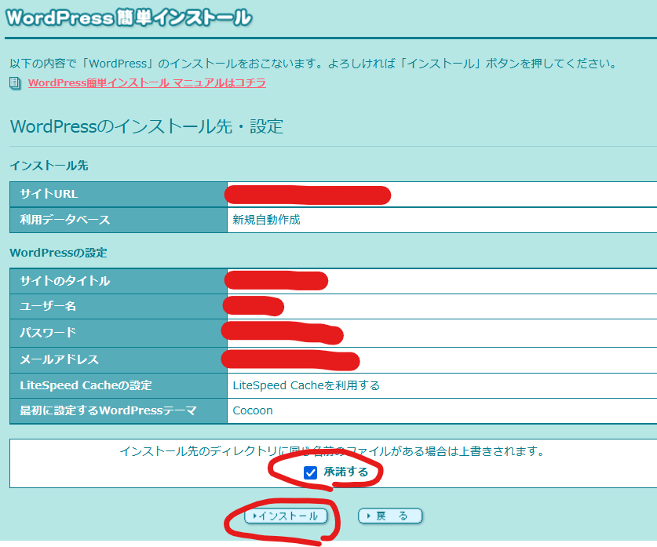Screen dimensions: 657x547
Task: Click the WordPress簡単インストール page title
Action: pyautogui.click(x=130, y=17)
